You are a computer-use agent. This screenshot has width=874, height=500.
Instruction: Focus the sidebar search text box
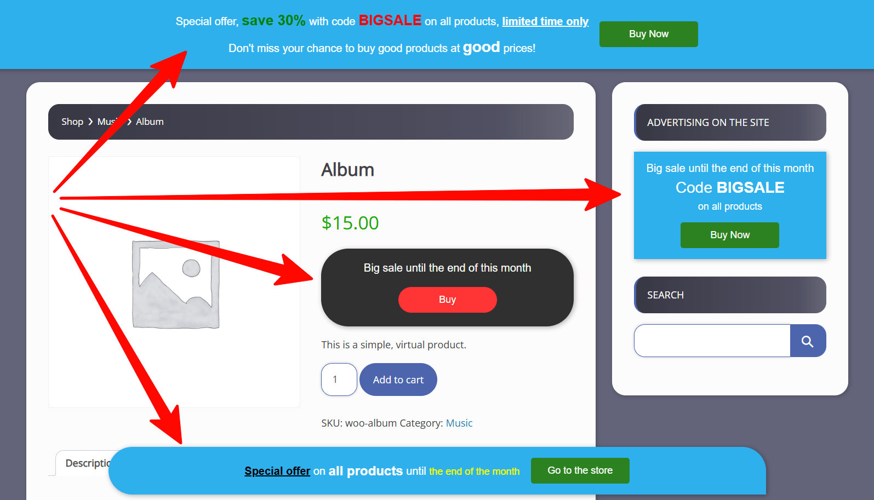(712, 341)
